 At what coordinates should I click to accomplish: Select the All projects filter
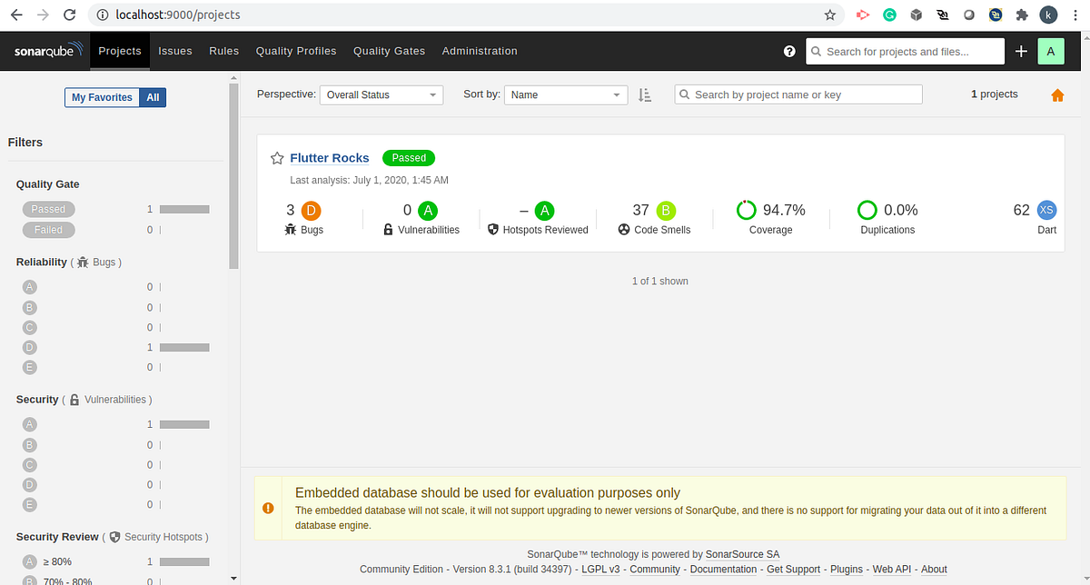153,97
